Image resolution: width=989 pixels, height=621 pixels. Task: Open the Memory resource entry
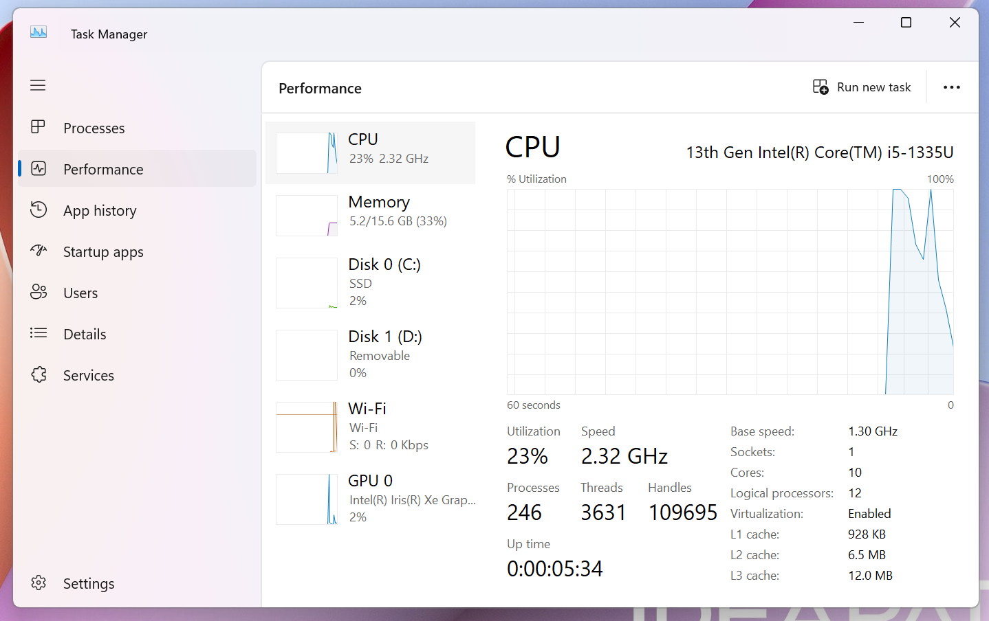[371, 216]
